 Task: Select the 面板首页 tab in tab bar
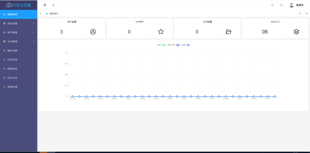[x=53, y=14]
